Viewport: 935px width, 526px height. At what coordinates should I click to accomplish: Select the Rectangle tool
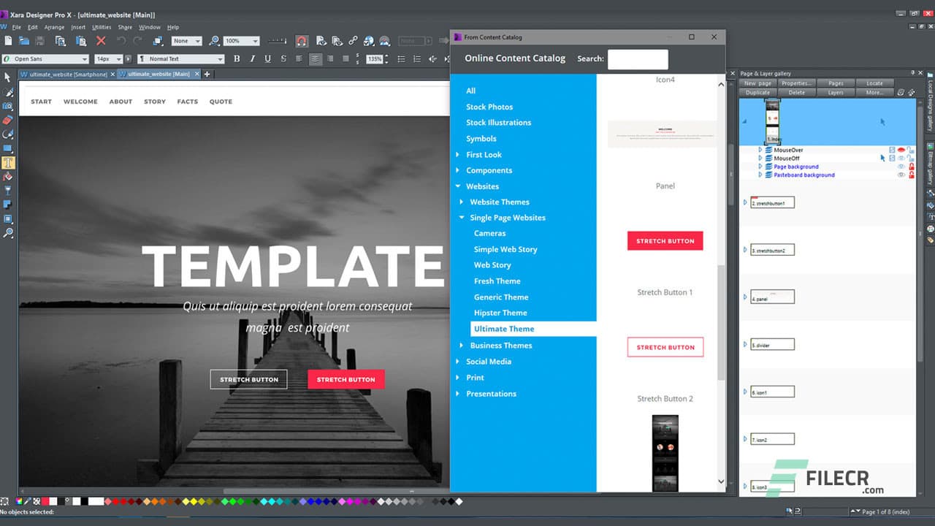[9, 148]
